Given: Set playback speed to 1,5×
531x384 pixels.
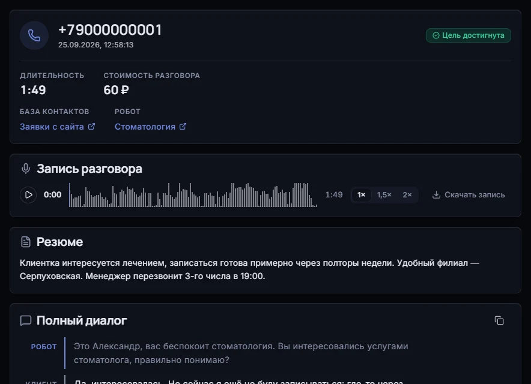Looking at the screenshot, I should tap(384, 195).
